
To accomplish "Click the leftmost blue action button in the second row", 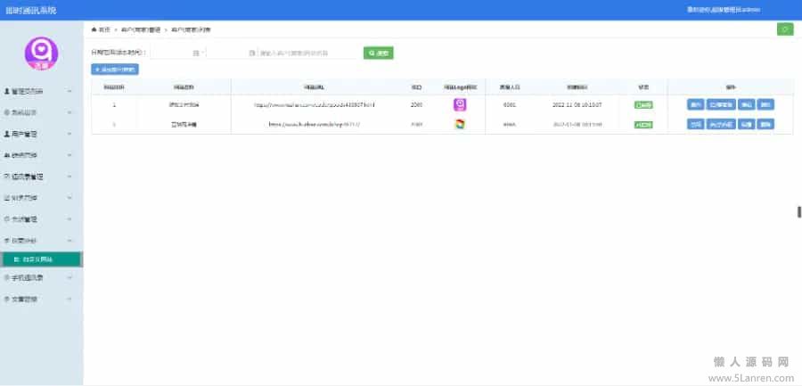I will [696, 124].
